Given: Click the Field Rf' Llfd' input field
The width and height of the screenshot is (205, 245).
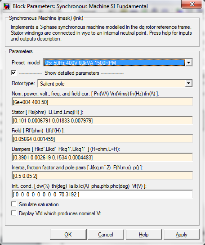Looking at the screenshot, I should pos(102,139).
